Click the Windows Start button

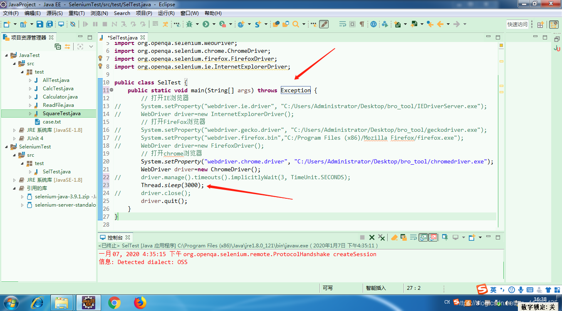[10, 302]
